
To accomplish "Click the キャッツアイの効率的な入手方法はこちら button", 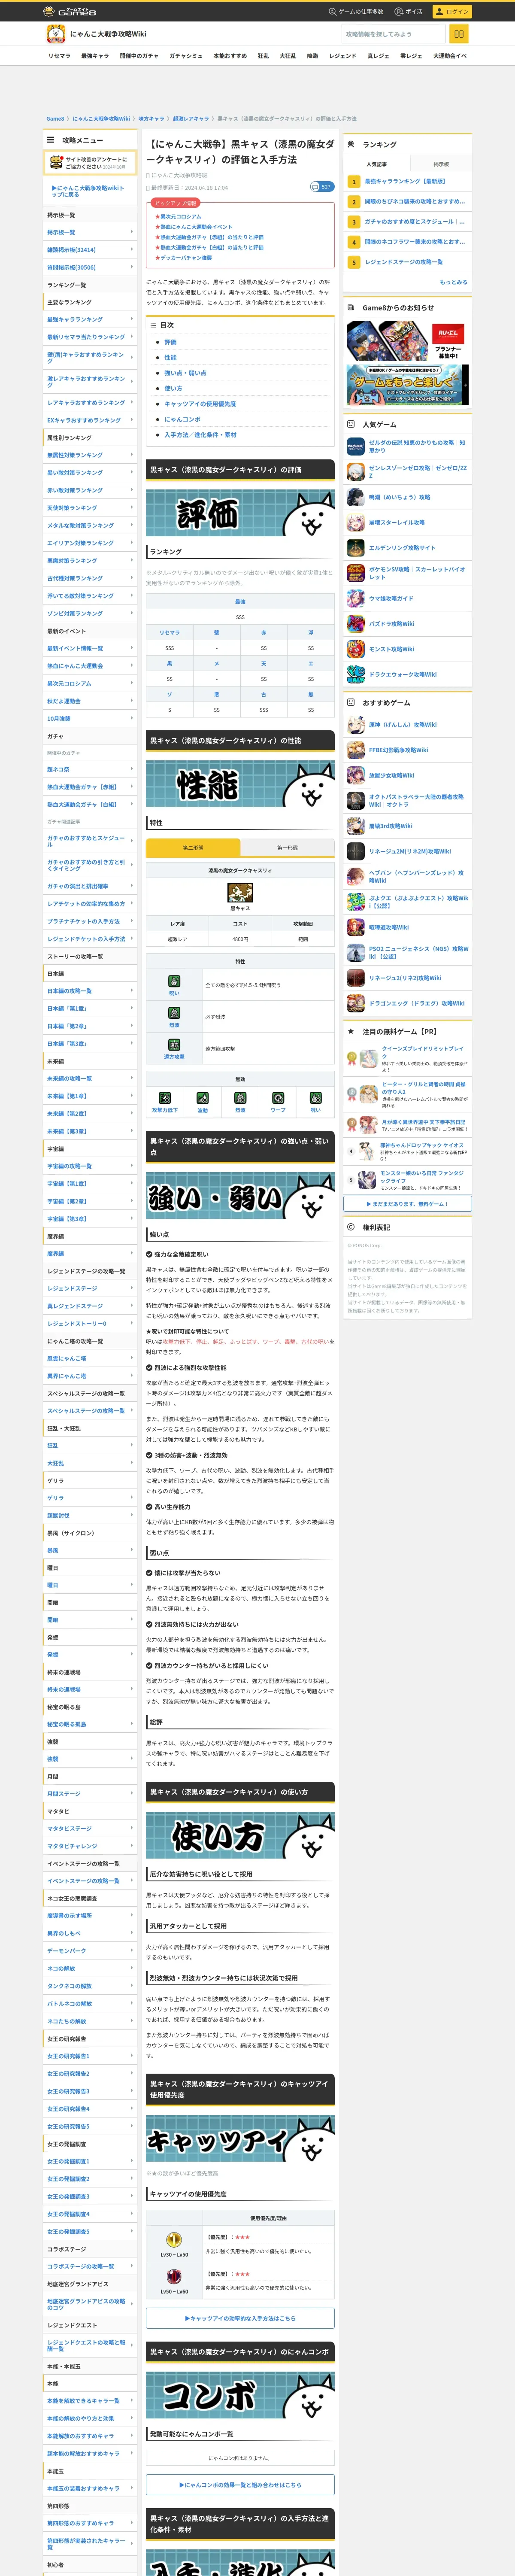I will click(x=240, y=2318).
